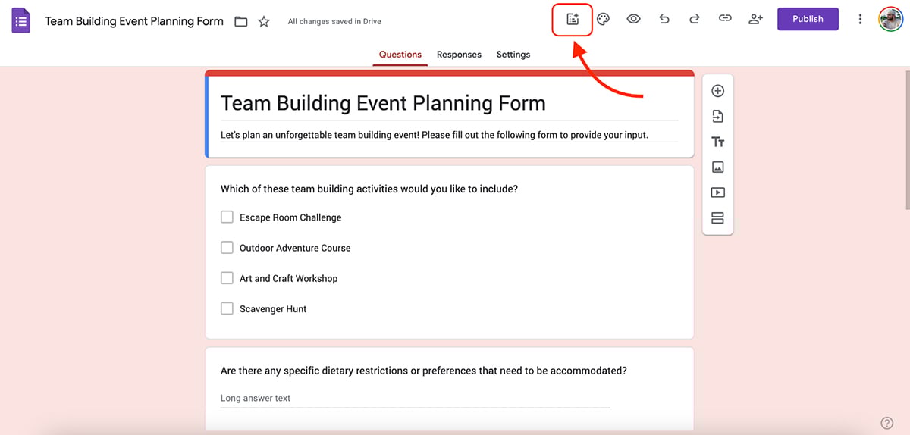Add section from side toolbar

click(717, 218)
